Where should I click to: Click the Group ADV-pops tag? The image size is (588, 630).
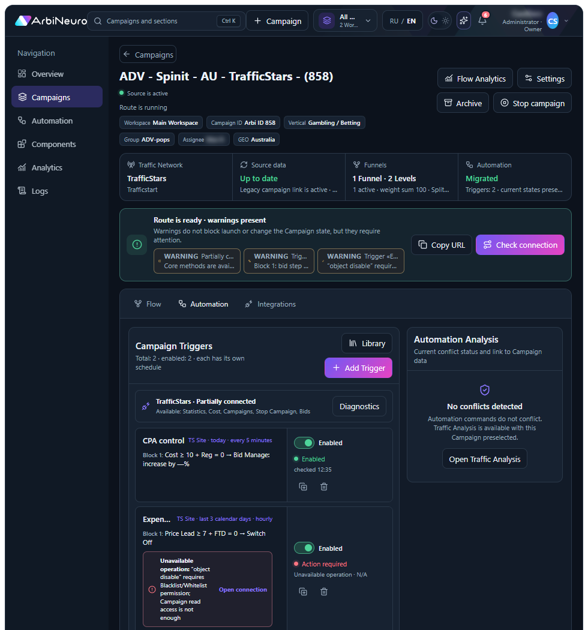click(x=146, y=139)
